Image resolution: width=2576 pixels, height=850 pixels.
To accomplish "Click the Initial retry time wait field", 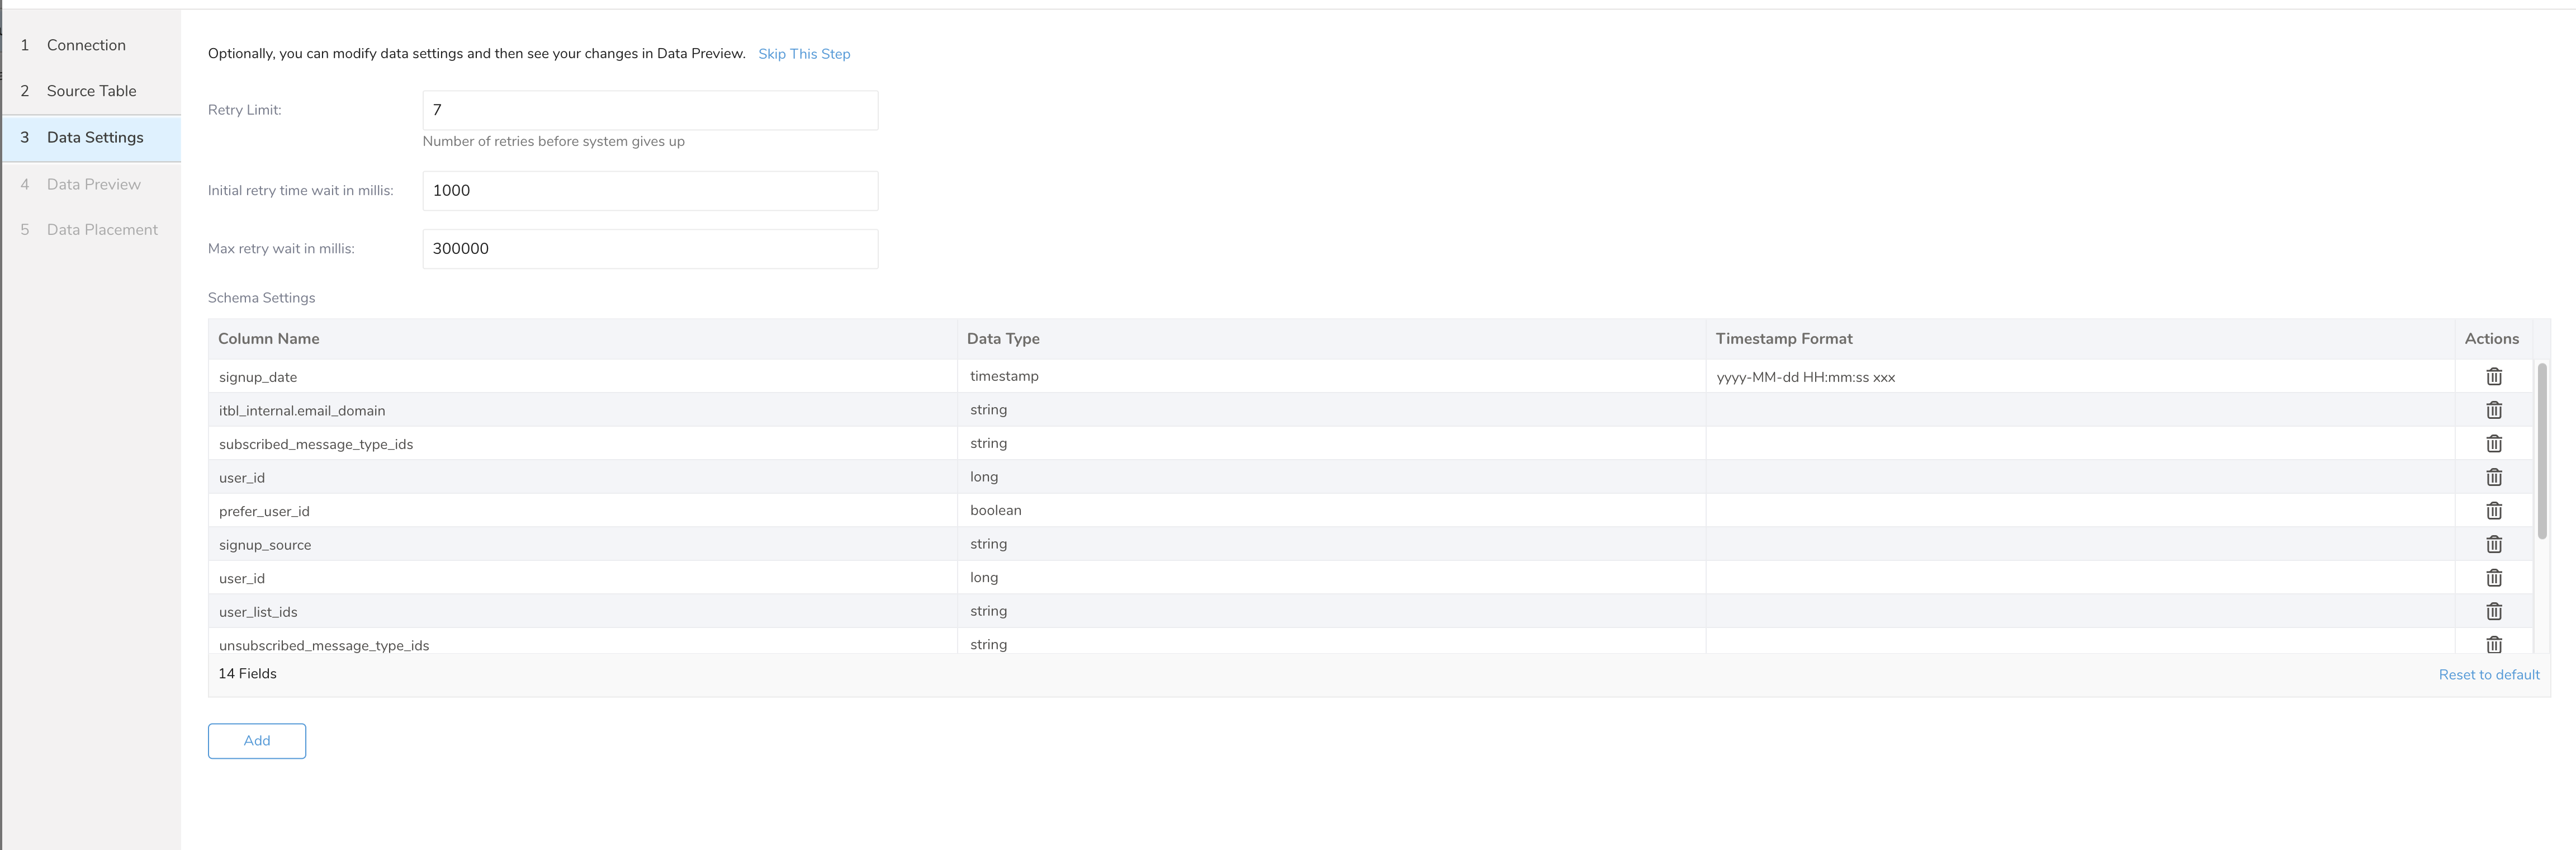I will pyautogui.click(x=650, y=191).
